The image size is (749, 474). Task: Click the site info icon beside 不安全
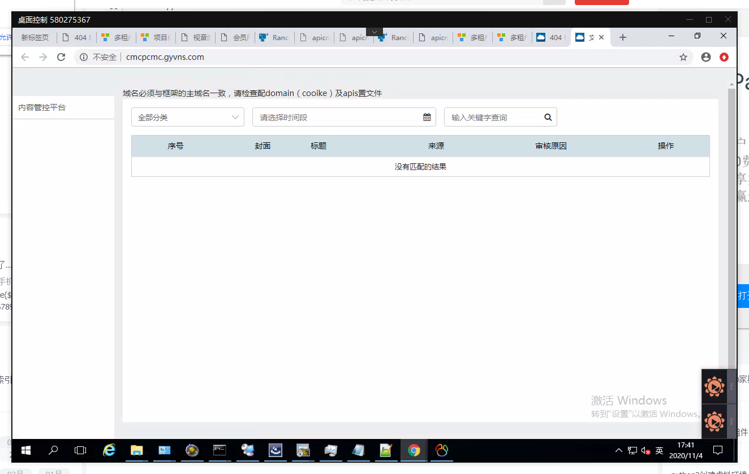click(x=84, y=57)
